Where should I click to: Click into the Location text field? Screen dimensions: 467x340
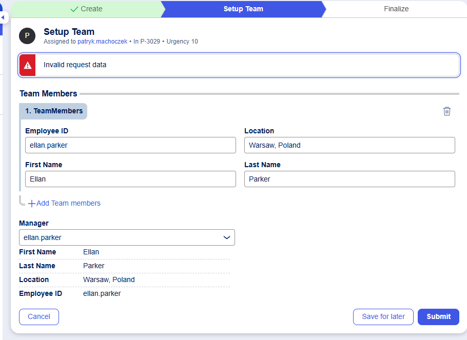349,145
